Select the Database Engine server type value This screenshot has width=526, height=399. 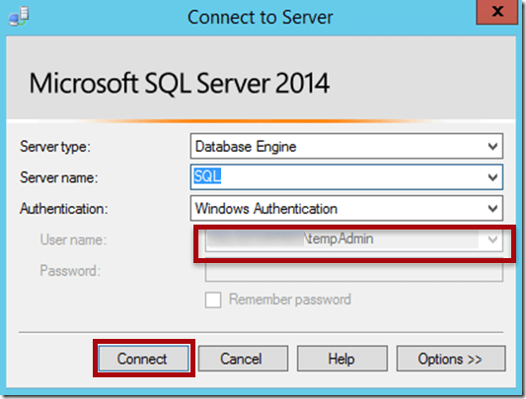pos(246,147)
